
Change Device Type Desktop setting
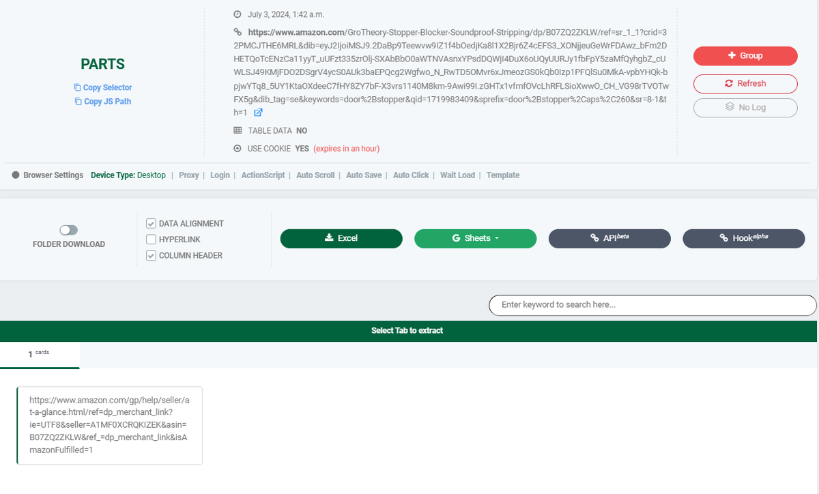(128, 175)
